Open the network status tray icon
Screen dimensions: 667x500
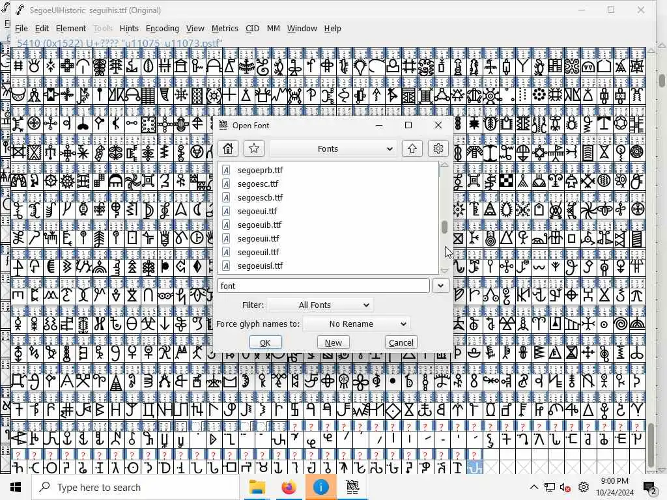click(550, 487)
